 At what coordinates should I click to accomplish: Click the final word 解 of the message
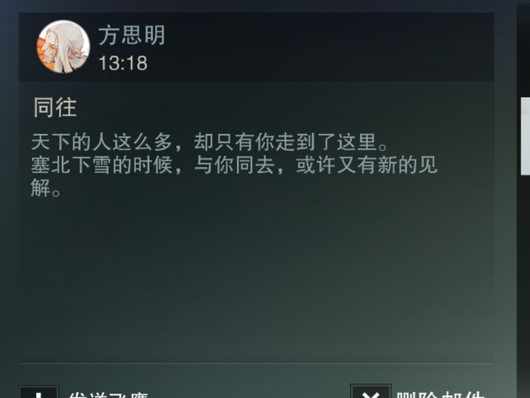click(41, 188)
